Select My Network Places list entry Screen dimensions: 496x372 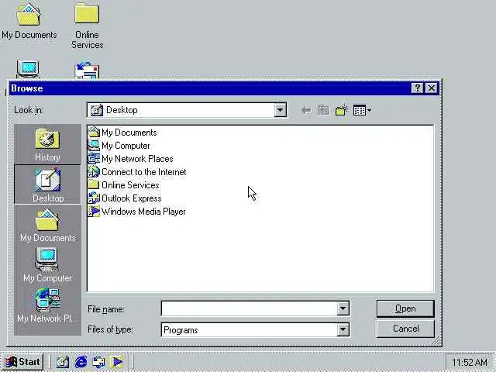[131, 158]
